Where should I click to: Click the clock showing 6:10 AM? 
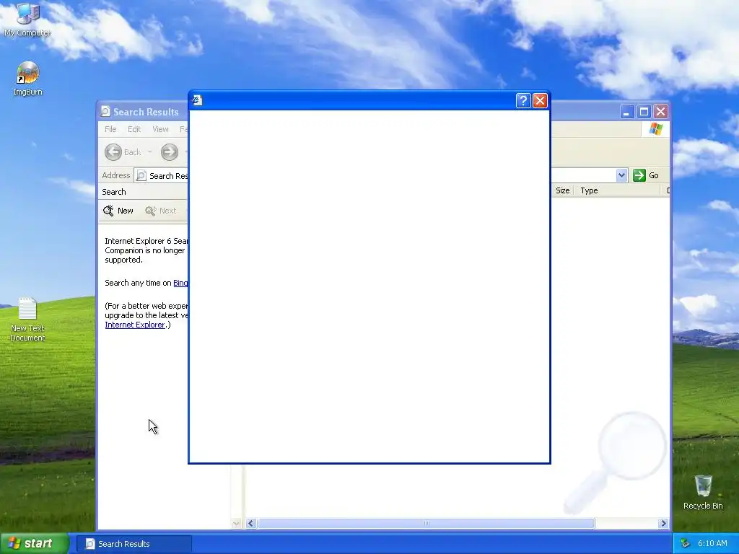pyautogui.click(x=712, y=544)
